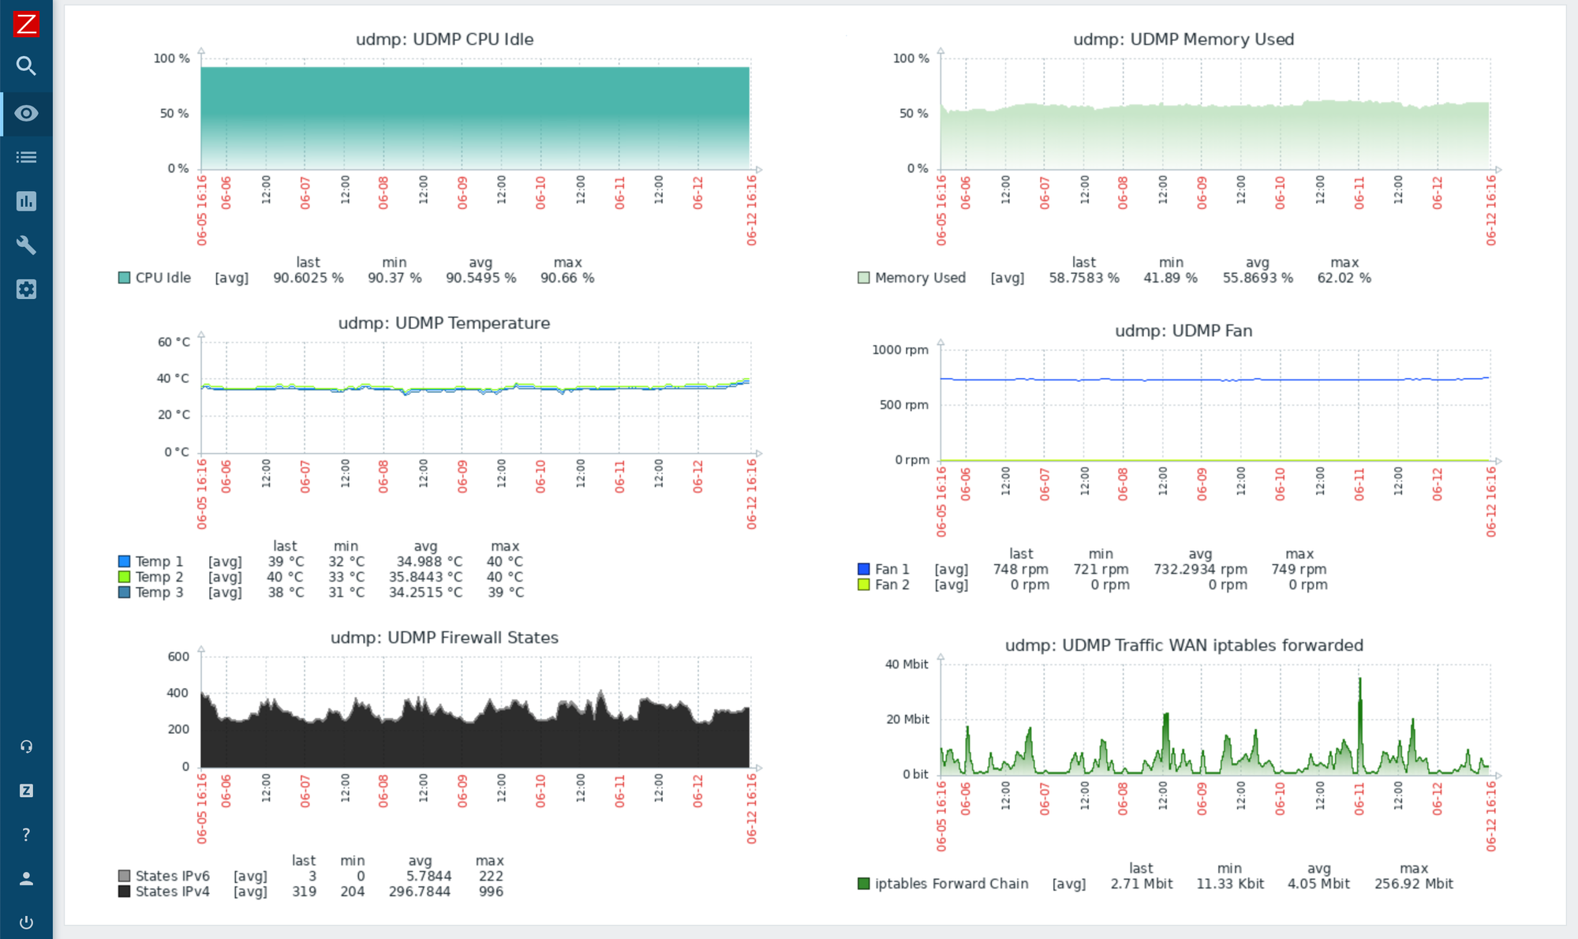
Task: Open the Configuration wrench icon menu
Action: coord(26,245)
